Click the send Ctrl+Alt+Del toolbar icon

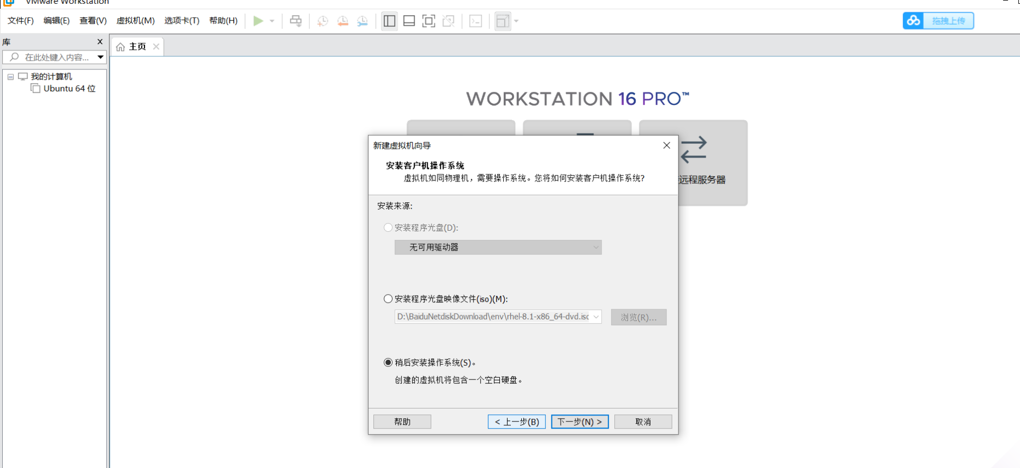tap(296, 21)
